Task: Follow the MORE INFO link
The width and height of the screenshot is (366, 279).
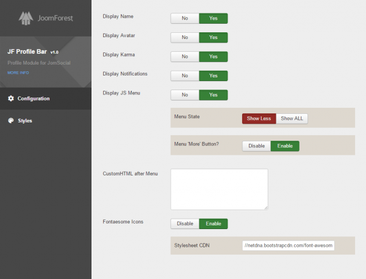Action: [18, 72]
